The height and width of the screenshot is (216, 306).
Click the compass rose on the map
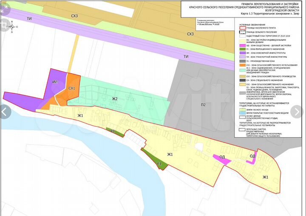(x=11, y=27)
